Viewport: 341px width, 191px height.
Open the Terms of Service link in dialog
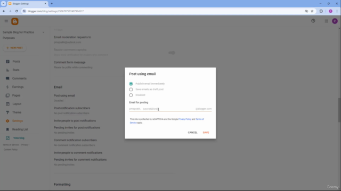click(x=200, y=119)
